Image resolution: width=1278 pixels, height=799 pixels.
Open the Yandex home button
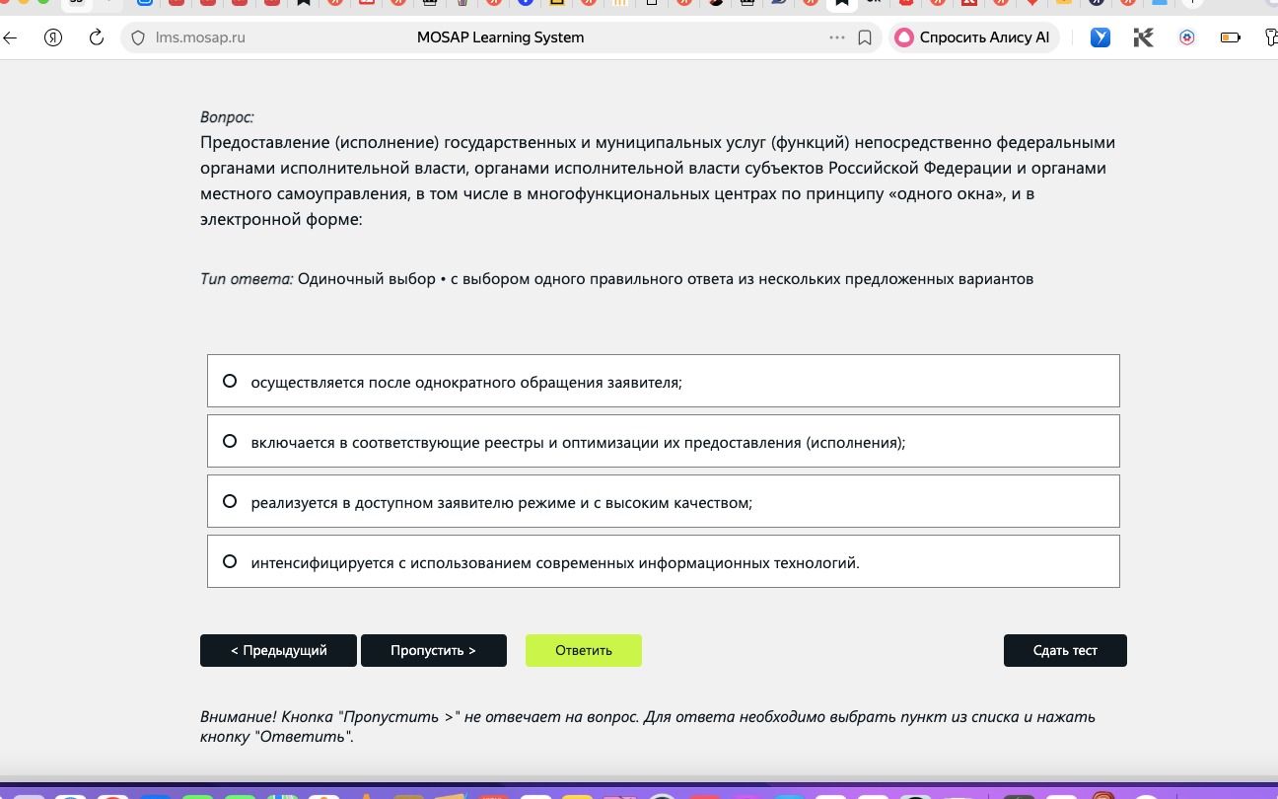click(x=53, y=38)
